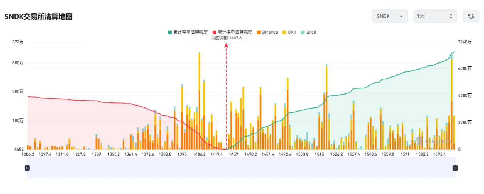Image resolution: width=484 pixels, height=194 pixels.
Task: Click the 当前价格:1447.6 label
Action: click(226, 38)
